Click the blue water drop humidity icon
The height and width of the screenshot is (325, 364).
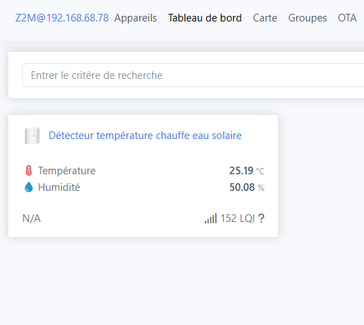click(x=28, y=187)
